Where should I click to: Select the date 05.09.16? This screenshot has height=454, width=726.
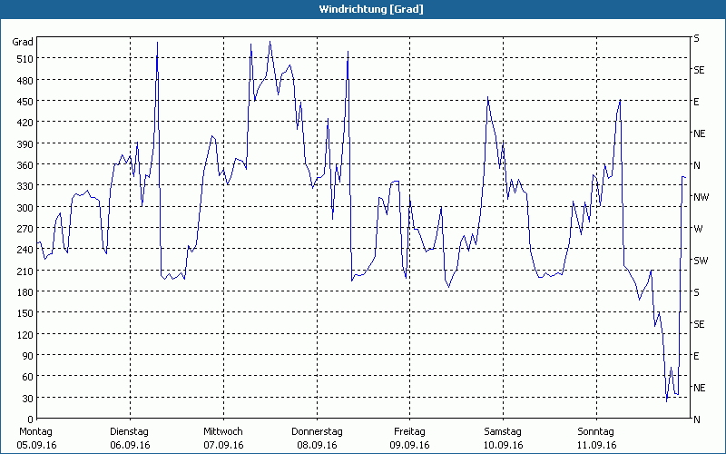(x=36, y=445)
